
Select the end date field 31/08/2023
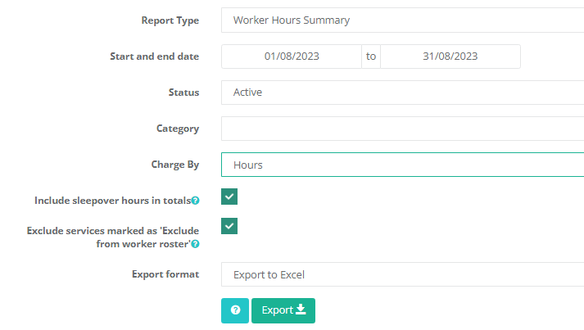pos(450,57)
